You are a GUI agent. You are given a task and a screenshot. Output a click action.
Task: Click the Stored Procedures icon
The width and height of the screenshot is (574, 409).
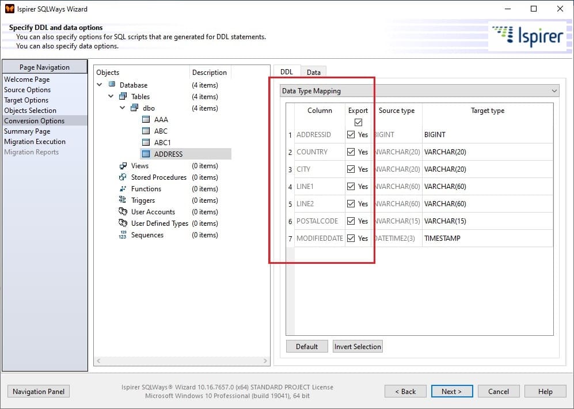pyautogui.click(x=123, y=177)
